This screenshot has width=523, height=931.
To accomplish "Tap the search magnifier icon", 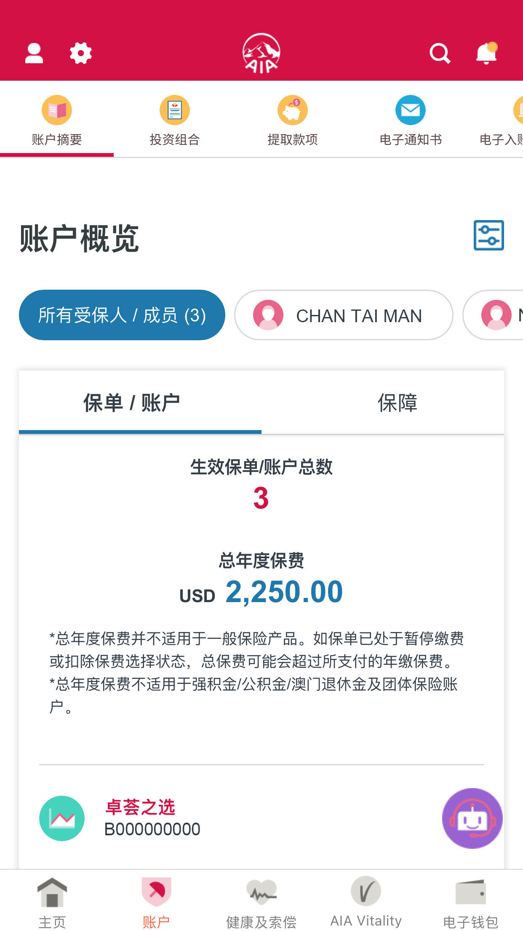I will point(440,54).
